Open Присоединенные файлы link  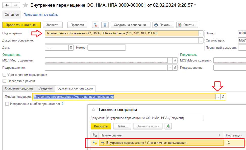point(41,15)
